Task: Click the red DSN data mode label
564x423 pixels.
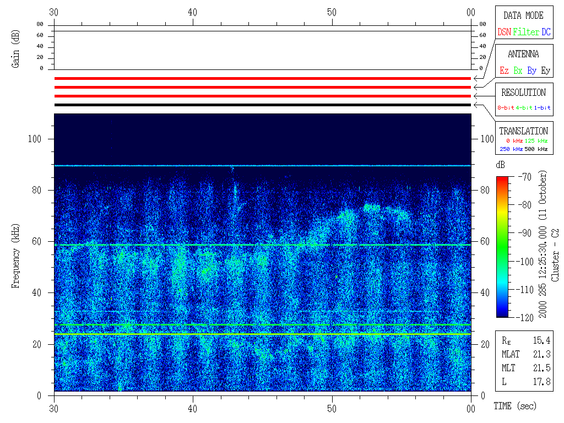Action: click(x=504, y=32)
